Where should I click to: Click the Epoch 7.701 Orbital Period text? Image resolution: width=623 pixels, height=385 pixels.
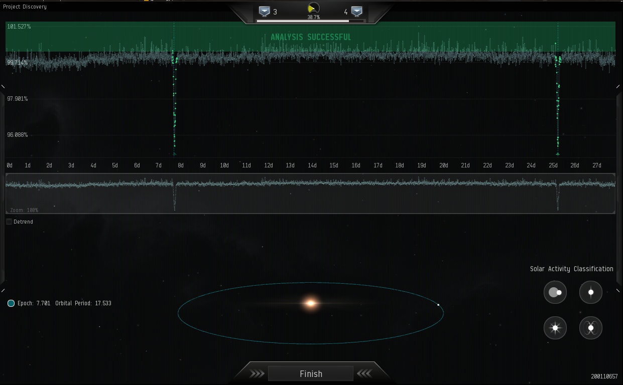click(64, 303)
